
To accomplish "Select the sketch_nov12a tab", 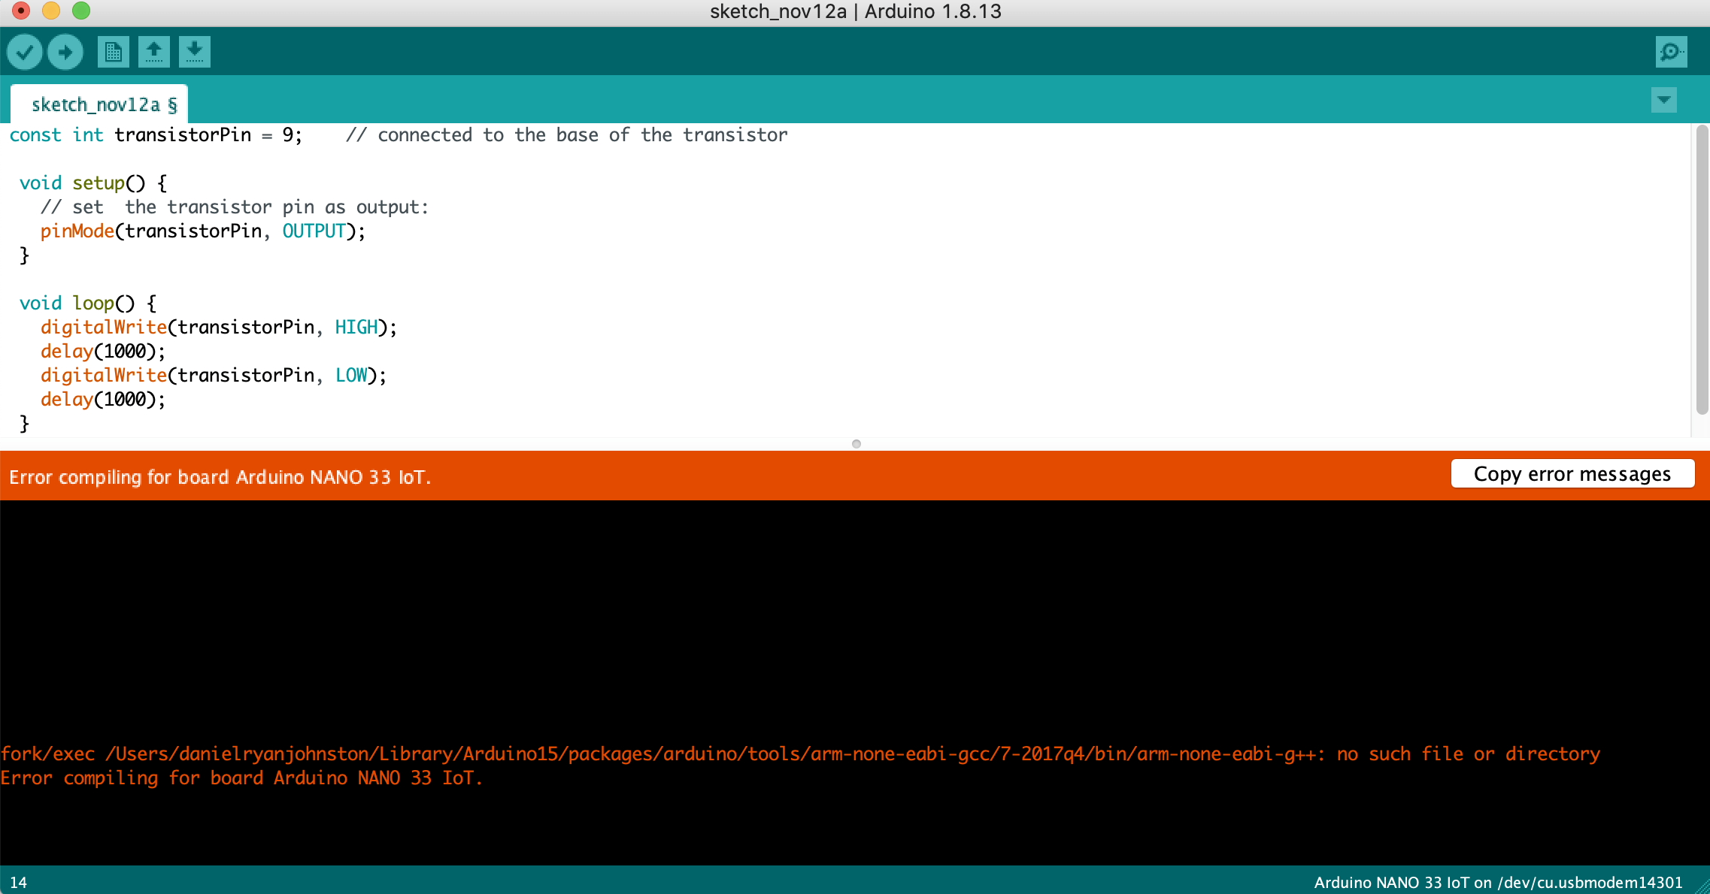I will coord(99,104).
